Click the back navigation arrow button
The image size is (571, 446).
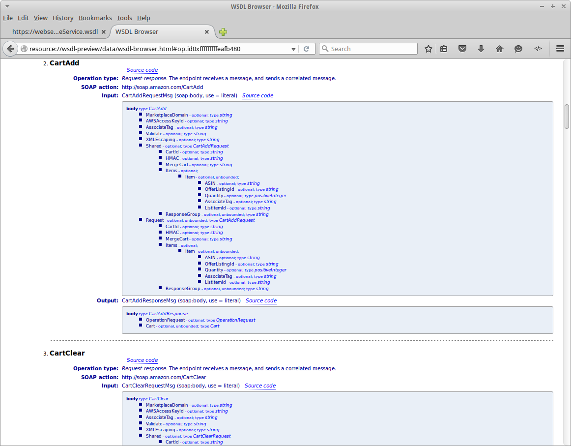point(10,49)
